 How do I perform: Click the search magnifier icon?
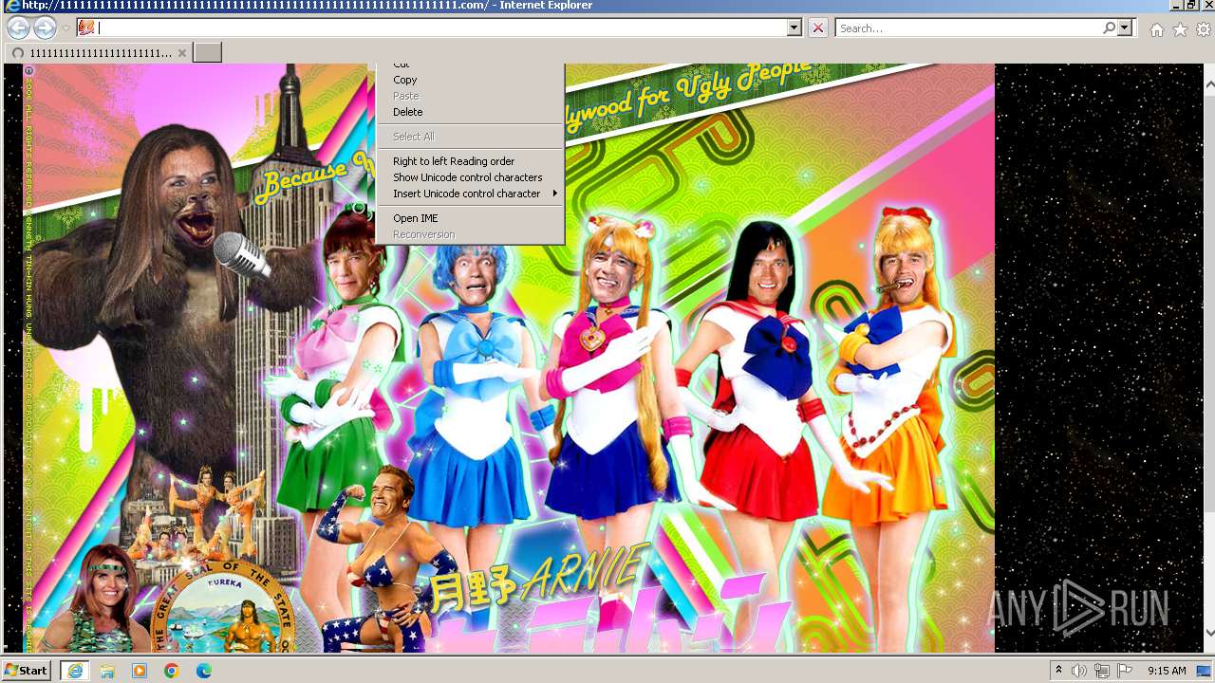click(1109, 28)
